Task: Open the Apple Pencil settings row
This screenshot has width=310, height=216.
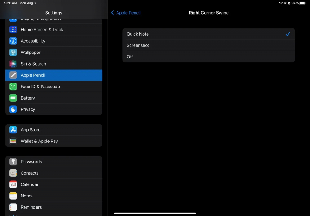Action: click(54, 75)
